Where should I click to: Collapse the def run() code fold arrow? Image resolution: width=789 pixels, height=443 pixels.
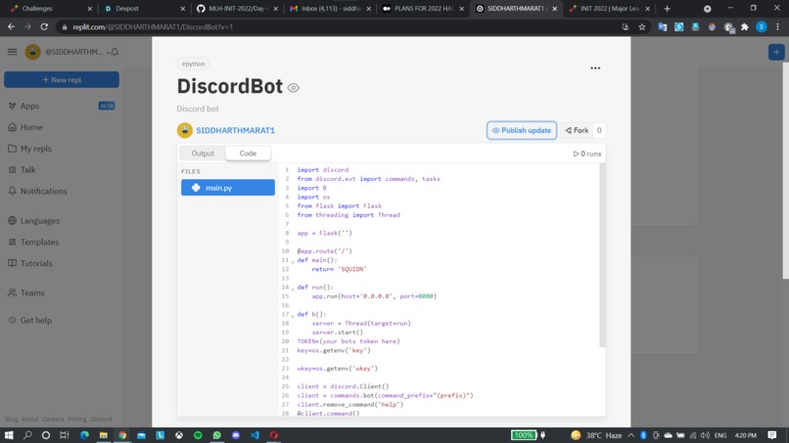pos(293,288)
